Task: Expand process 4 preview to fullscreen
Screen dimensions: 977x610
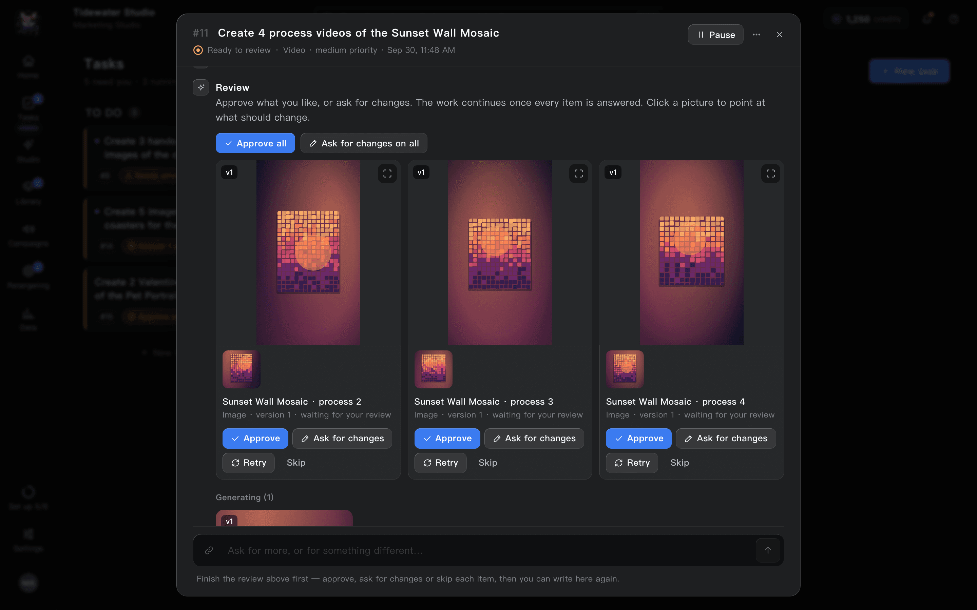Action: (x=771, y=174)
